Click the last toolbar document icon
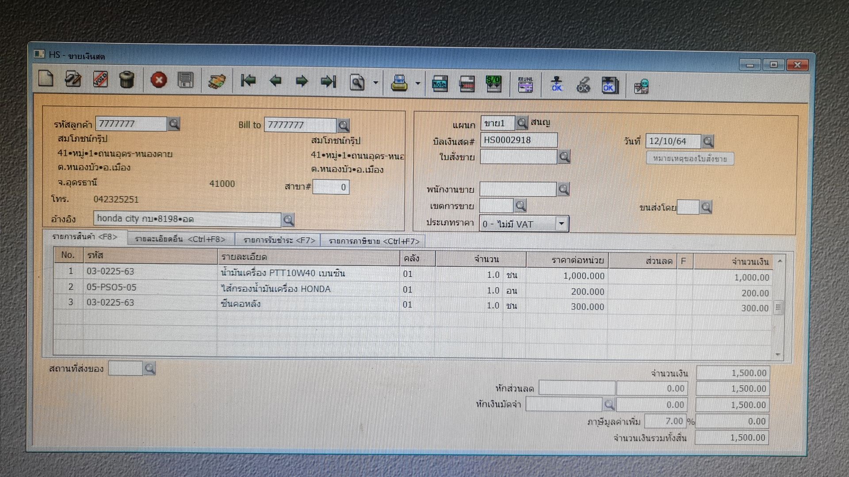This screenshot has width=849, height=477. 641,86
